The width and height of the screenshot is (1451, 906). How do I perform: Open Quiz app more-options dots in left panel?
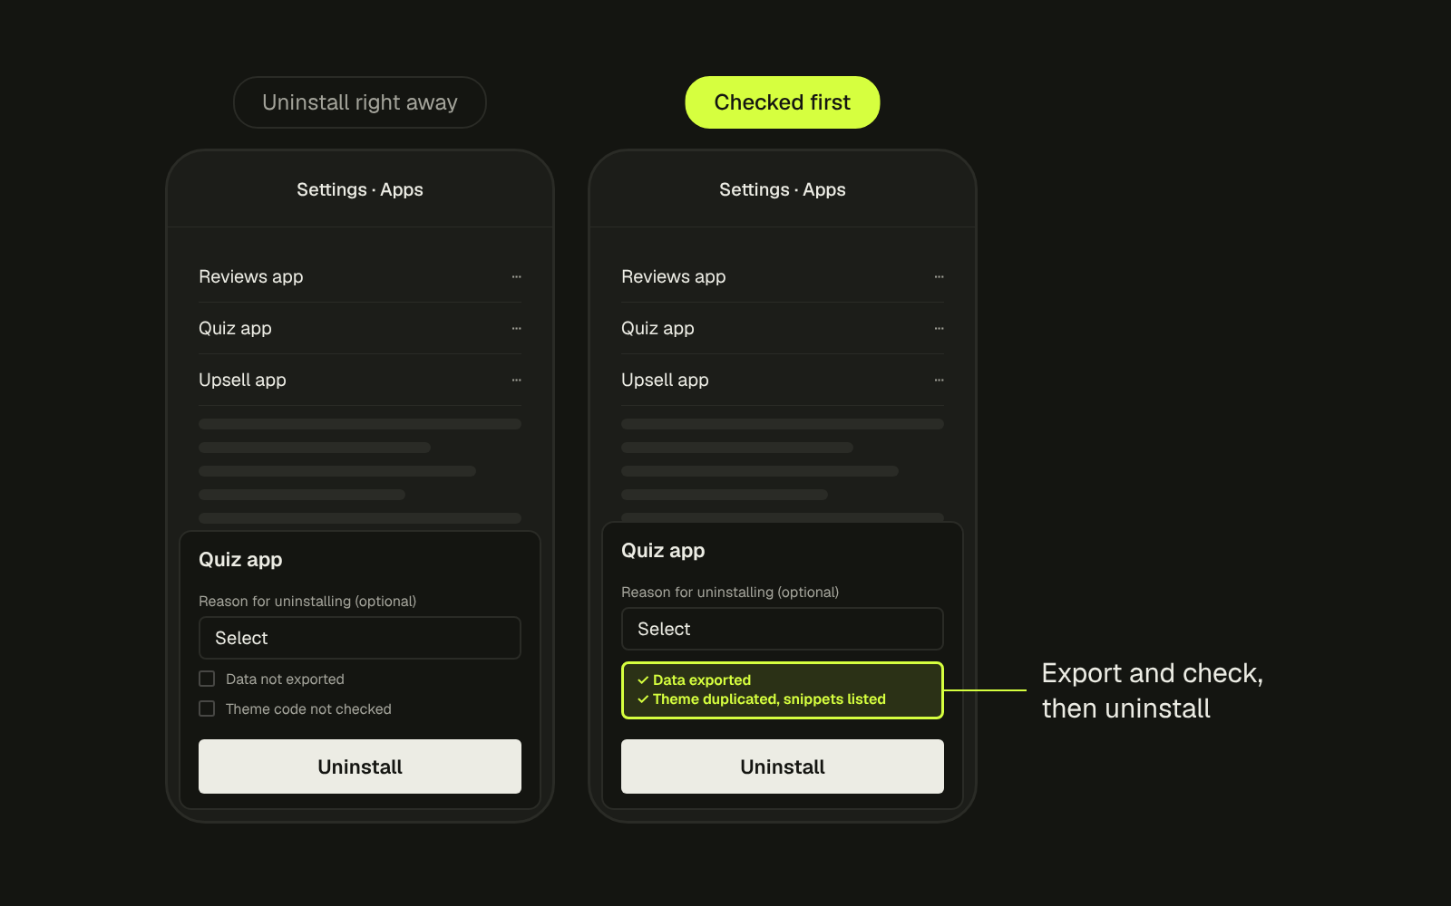(x=516, y=328)
